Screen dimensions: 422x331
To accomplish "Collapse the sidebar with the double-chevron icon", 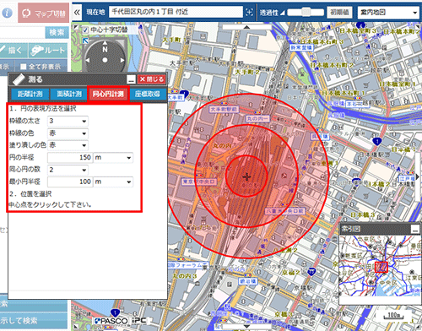I will [x=77, y=13].
